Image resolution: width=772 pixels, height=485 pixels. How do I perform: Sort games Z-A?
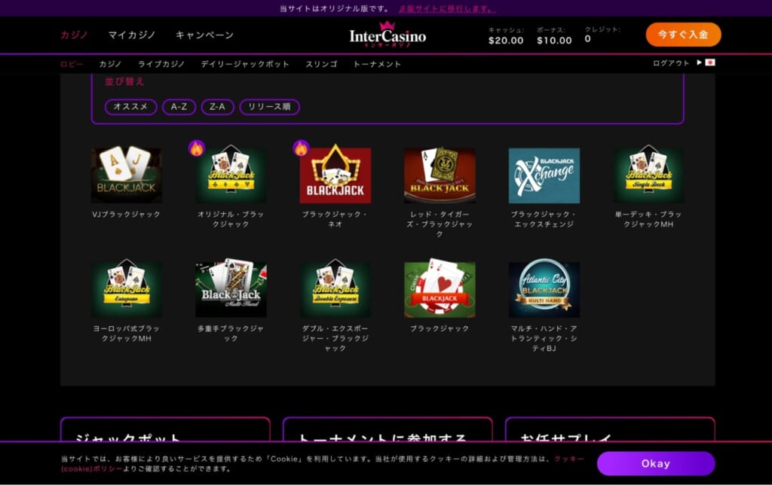tap(217, 107)
